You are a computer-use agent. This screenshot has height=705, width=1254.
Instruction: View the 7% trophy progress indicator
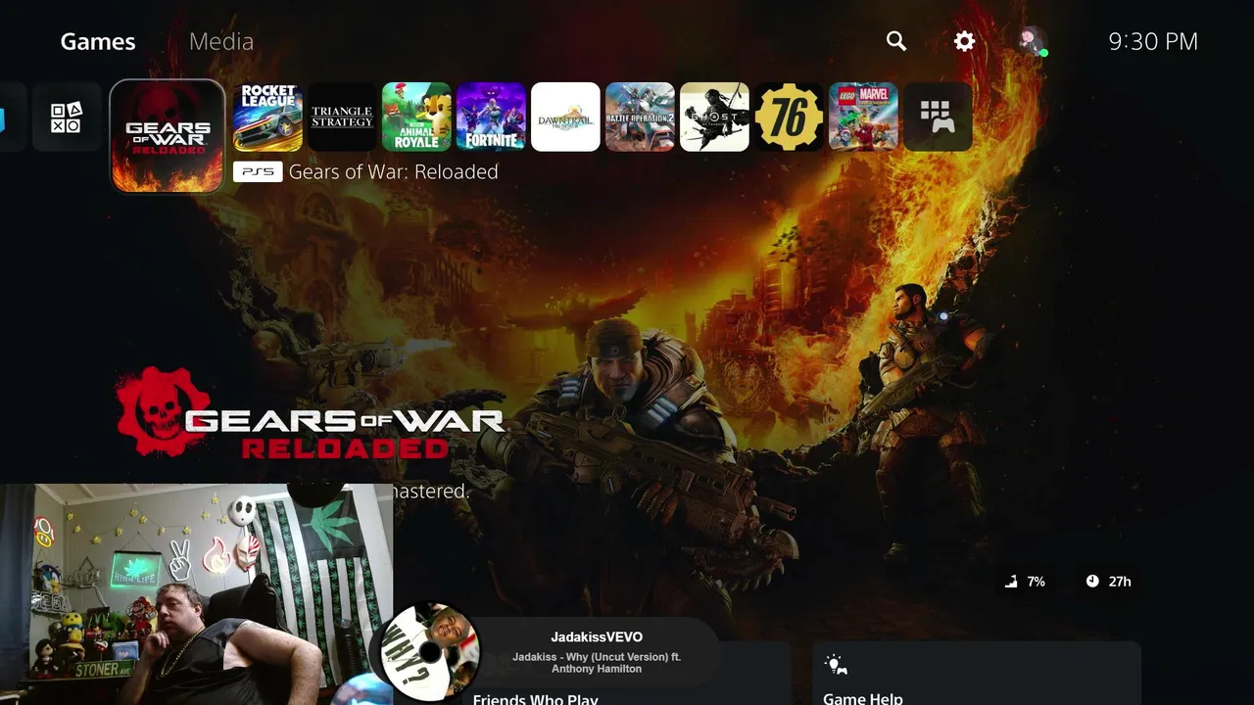pyautogui.click(x=1026, y=582)
